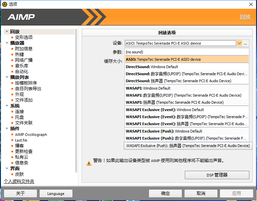Select DirectSound: 扬声器 option
Viewport: 257px width, 201px height.
point(187,81)
